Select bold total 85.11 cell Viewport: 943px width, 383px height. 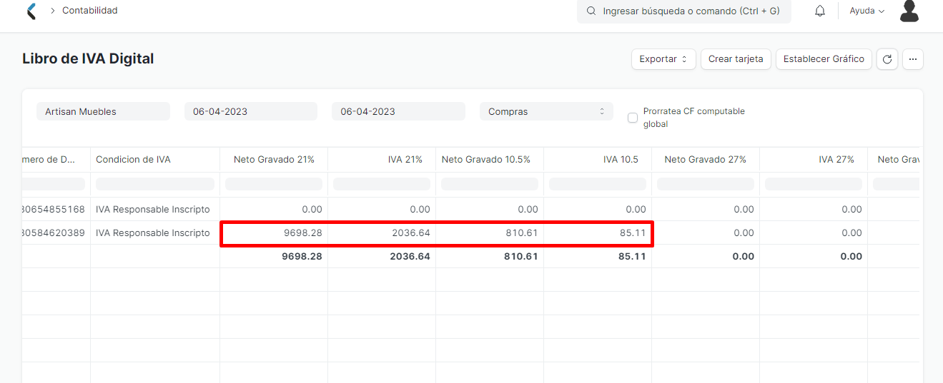(598, 256)
